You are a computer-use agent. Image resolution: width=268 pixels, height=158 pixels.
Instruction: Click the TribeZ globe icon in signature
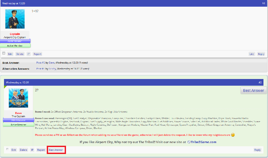tap(189, 142)
